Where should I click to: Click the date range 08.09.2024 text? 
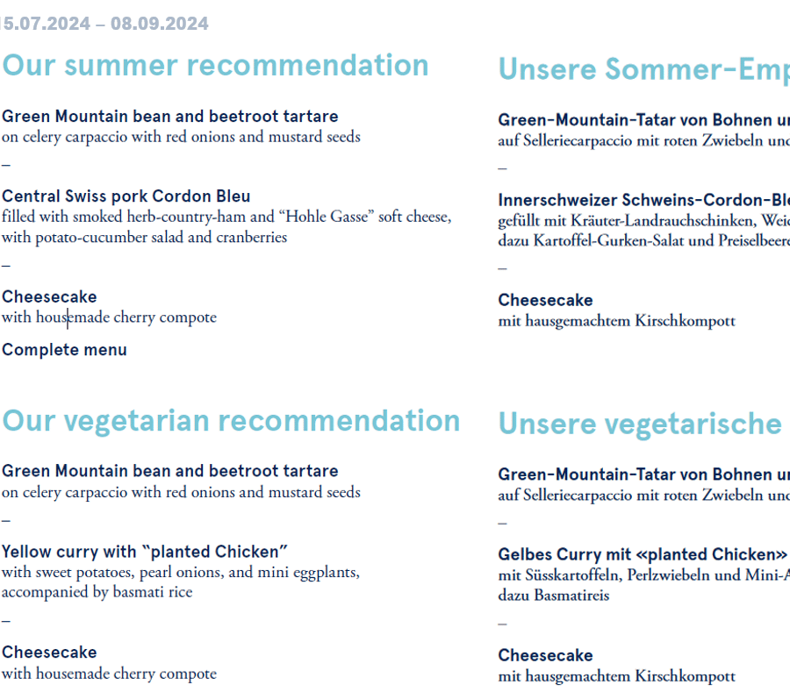159,24
